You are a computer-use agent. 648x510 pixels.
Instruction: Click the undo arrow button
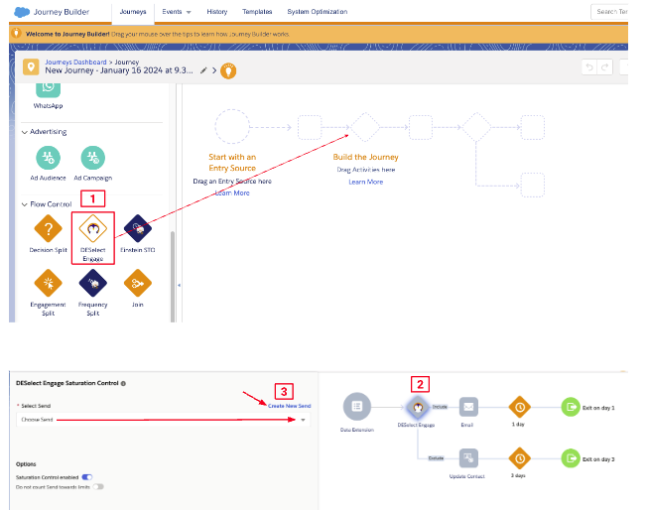589,66
